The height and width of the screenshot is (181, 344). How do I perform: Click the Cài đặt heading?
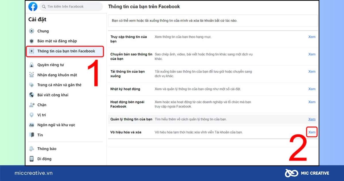tap(37, 20)
